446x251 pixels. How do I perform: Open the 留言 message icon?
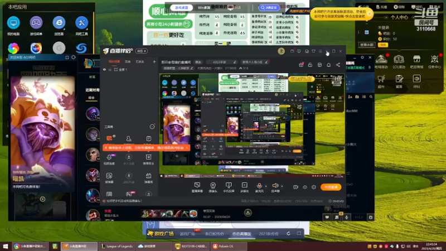[x=399, y=81]
